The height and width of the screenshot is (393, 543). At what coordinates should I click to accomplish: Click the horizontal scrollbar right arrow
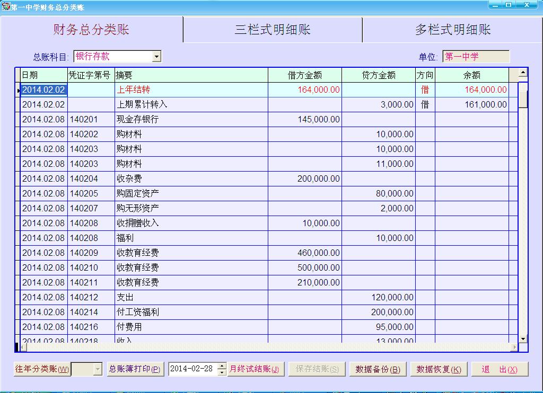click(514, 347)
